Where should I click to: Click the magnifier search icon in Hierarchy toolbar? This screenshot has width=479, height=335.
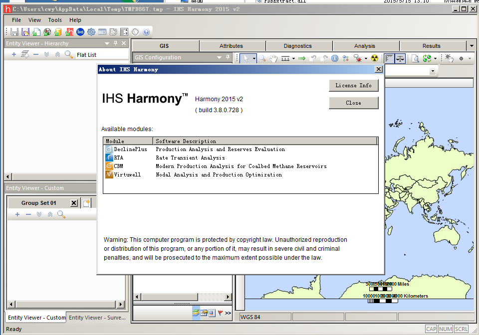69,55
